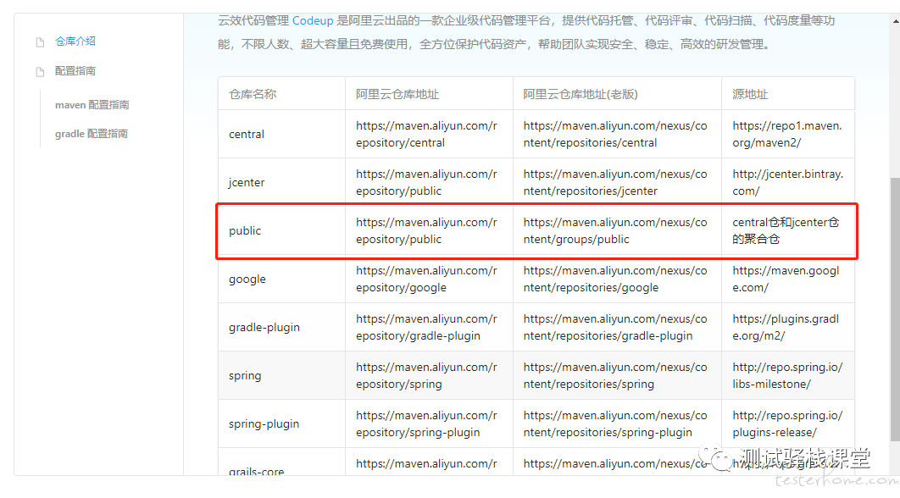Click the old repositories/spring nexus address
900x498 pixels.
[615, 375]
